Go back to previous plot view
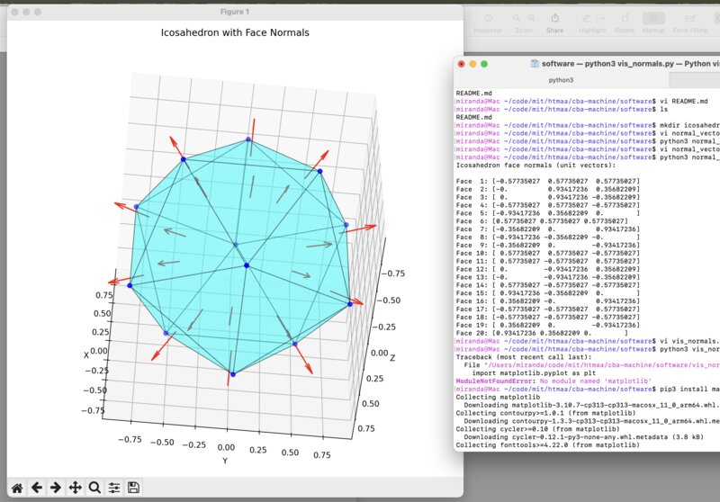This screenshot has height=502, width=720. pos(36,488)
